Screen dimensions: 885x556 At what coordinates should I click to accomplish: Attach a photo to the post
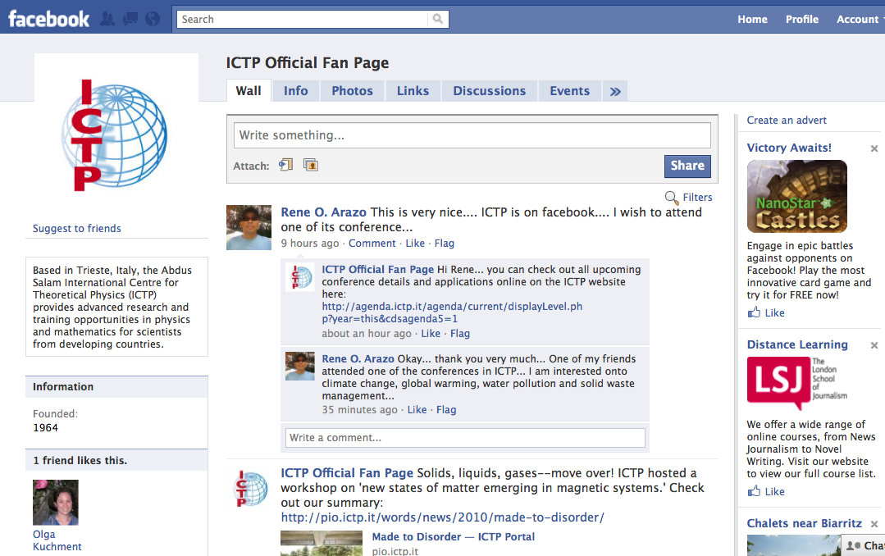[311, 165]
